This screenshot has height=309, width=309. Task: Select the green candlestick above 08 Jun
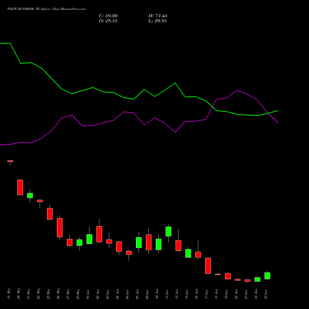coord(139,242)
